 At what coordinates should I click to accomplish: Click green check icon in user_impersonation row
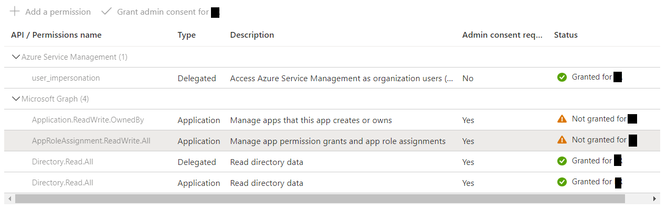click(x=562, y=77)
